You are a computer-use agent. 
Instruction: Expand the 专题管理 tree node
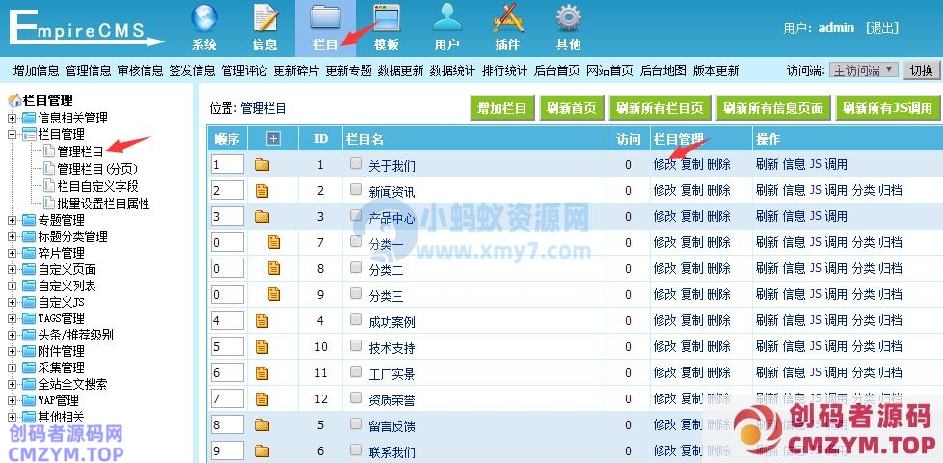tap(13, 220)
